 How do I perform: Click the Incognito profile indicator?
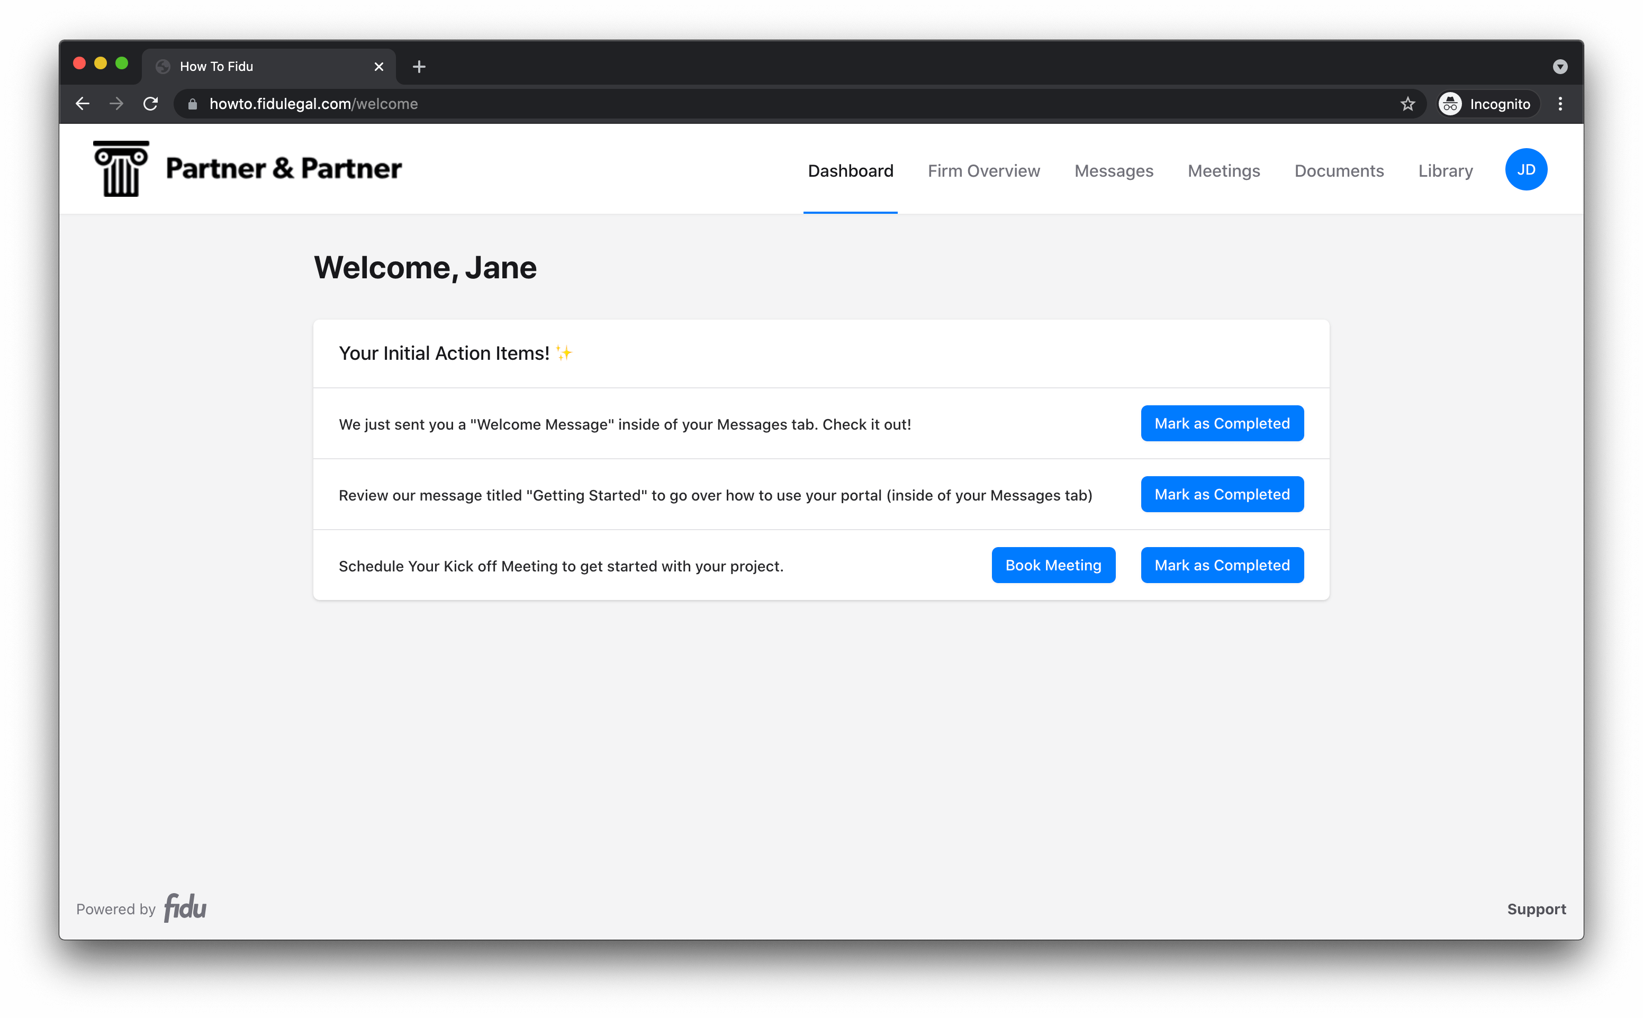1488,104
